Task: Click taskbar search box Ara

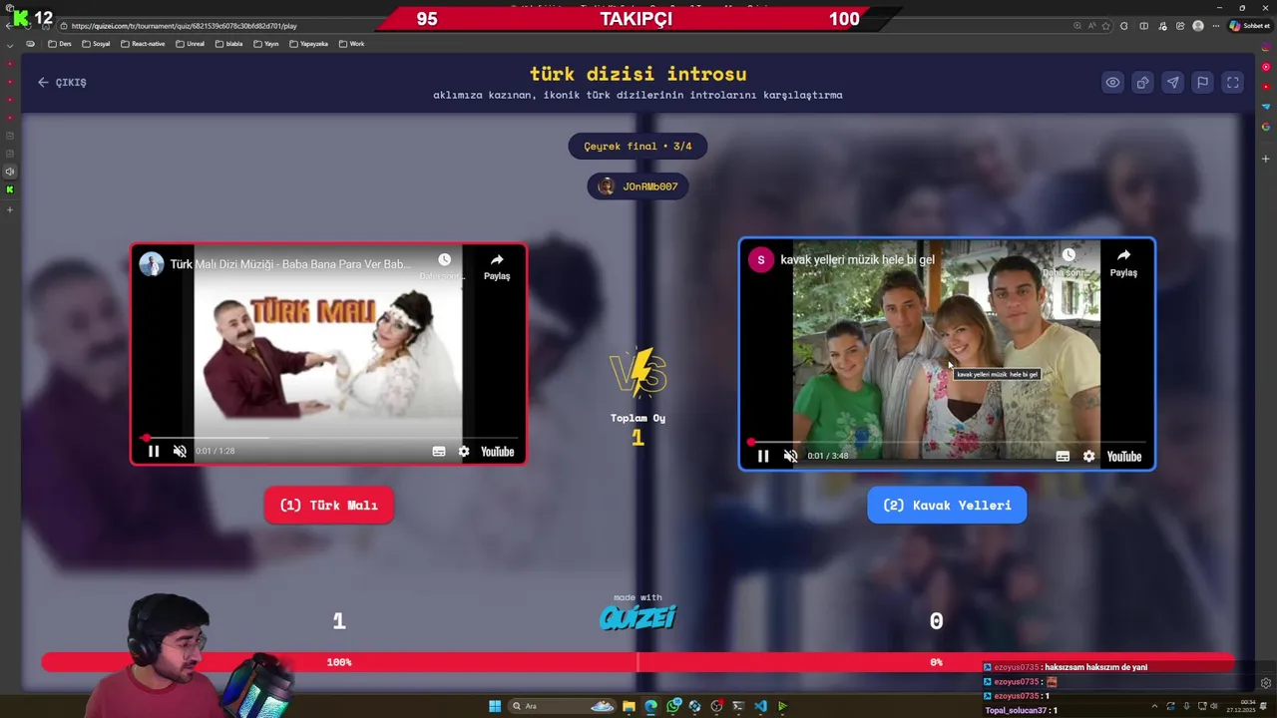Action: (x=562, y=706)
